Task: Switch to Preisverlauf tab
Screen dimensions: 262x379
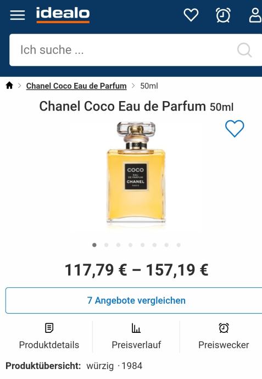Action: [x=136, y=337]
